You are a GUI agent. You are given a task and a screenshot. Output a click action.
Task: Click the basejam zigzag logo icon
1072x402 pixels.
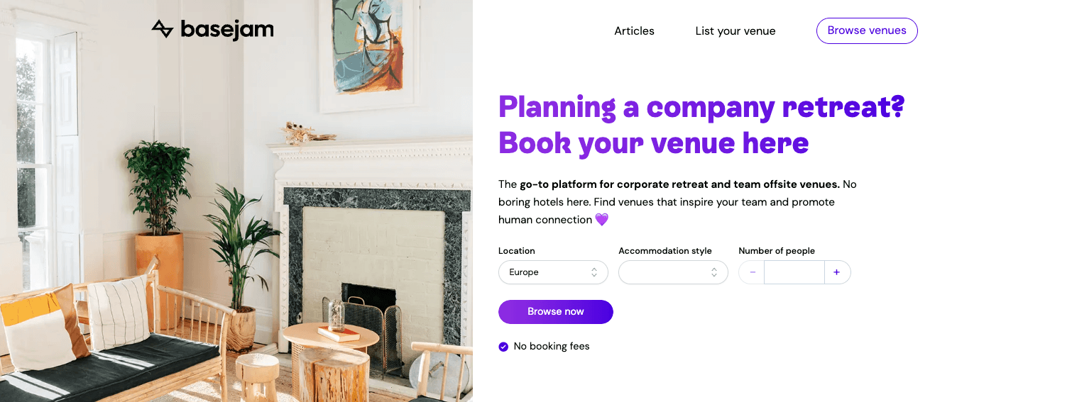click(163, 29)
